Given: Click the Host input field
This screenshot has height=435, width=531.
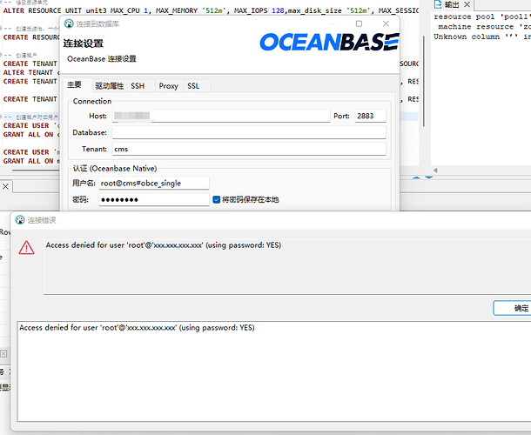Looking at the screenshot, I should point(221,116).
